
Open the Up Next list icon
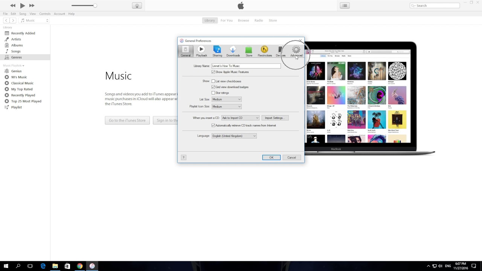click(x=345, y=5)
